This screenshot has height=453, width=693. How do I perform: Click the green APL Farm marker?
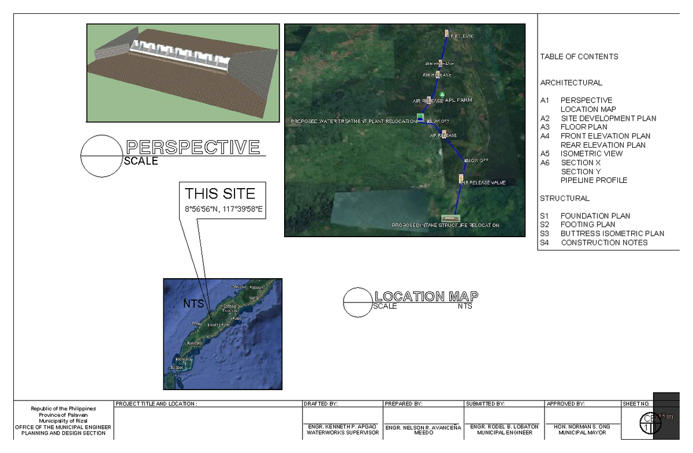coord(442,95)
